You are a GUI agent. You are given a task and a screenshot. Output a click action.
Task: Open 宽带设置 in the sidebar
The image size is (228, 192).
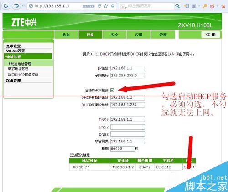pyautogui.click(x=13, y=46)
